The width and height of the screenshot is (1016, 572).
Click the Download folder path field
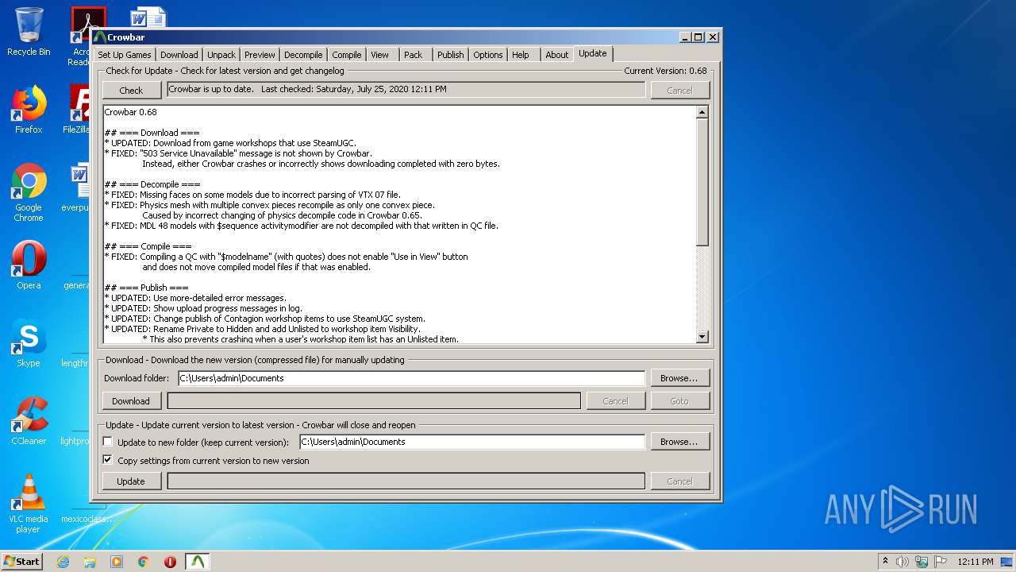(411, 378)
